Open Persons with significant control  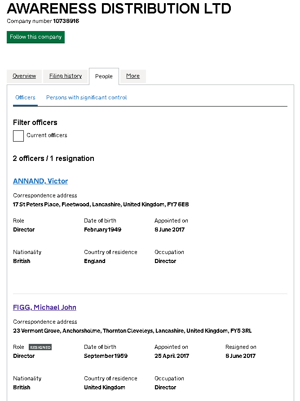point(86,98)
